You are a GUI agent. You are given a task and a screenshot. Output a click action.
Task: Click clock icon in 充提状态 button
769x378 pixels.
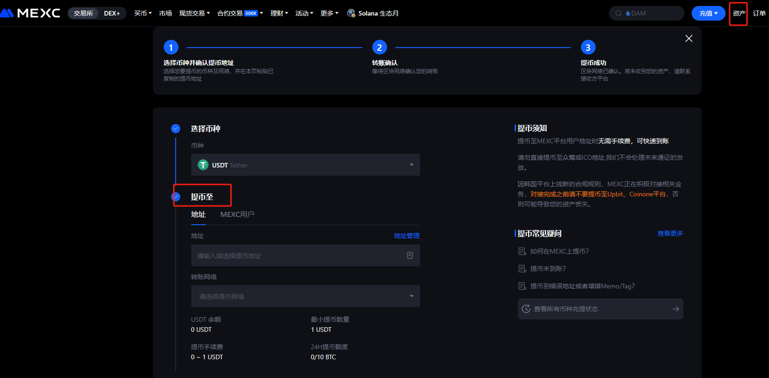(526, 309)
